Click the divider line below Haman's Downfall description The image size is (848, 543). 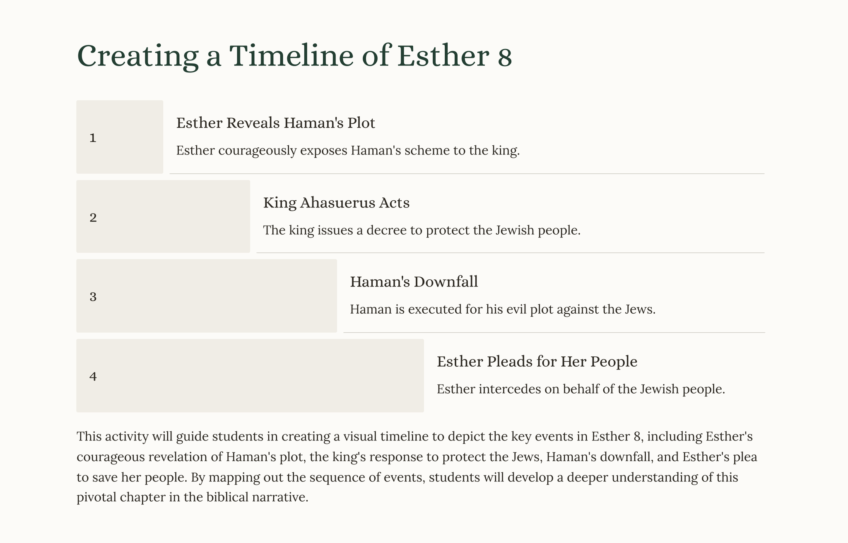[x=554, y=332]
